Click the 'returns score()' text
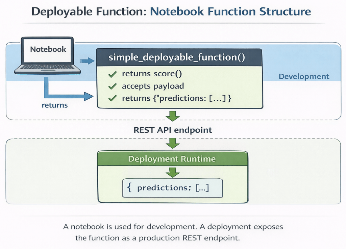The image size is (346, 249). pyautogui.click(x=149, y=74)
